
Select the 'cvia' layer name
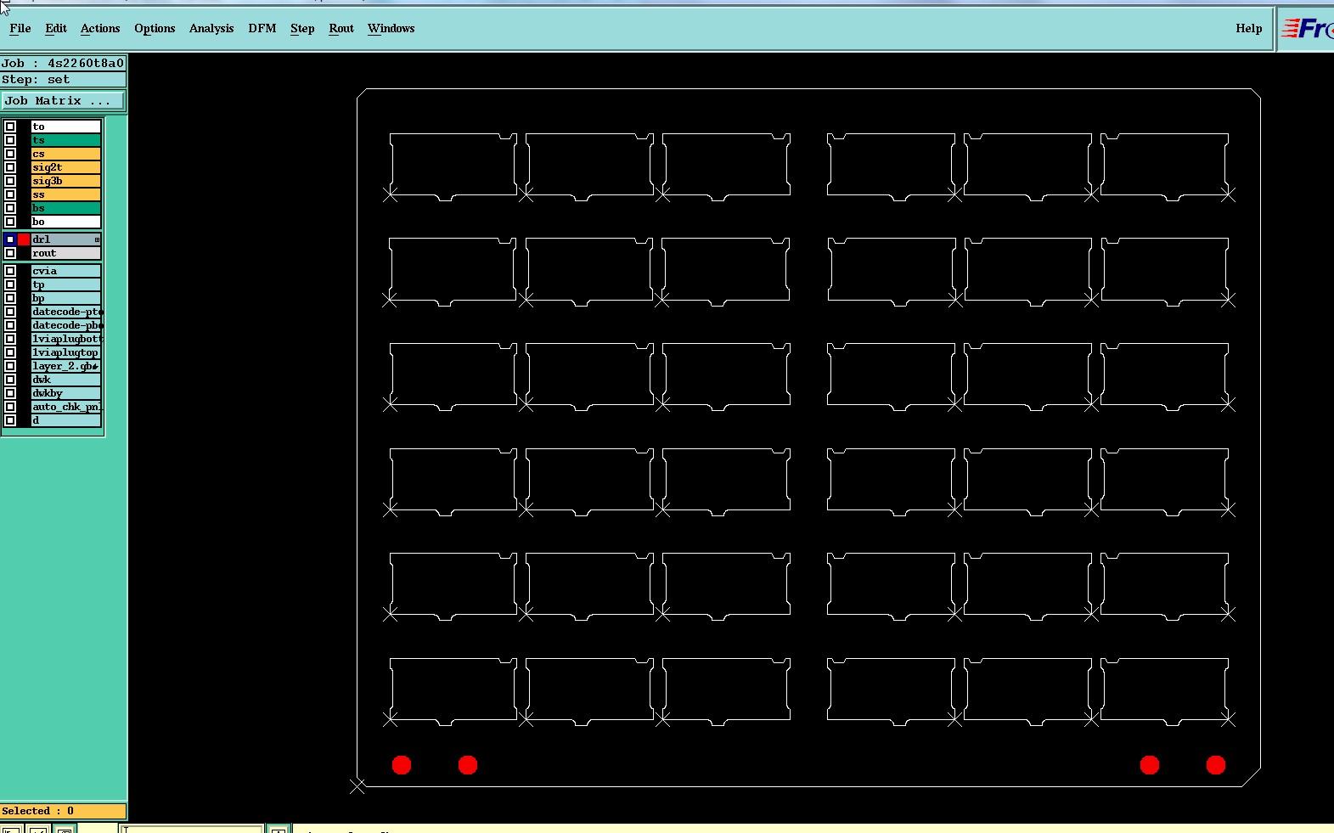(x=66, y=271)
